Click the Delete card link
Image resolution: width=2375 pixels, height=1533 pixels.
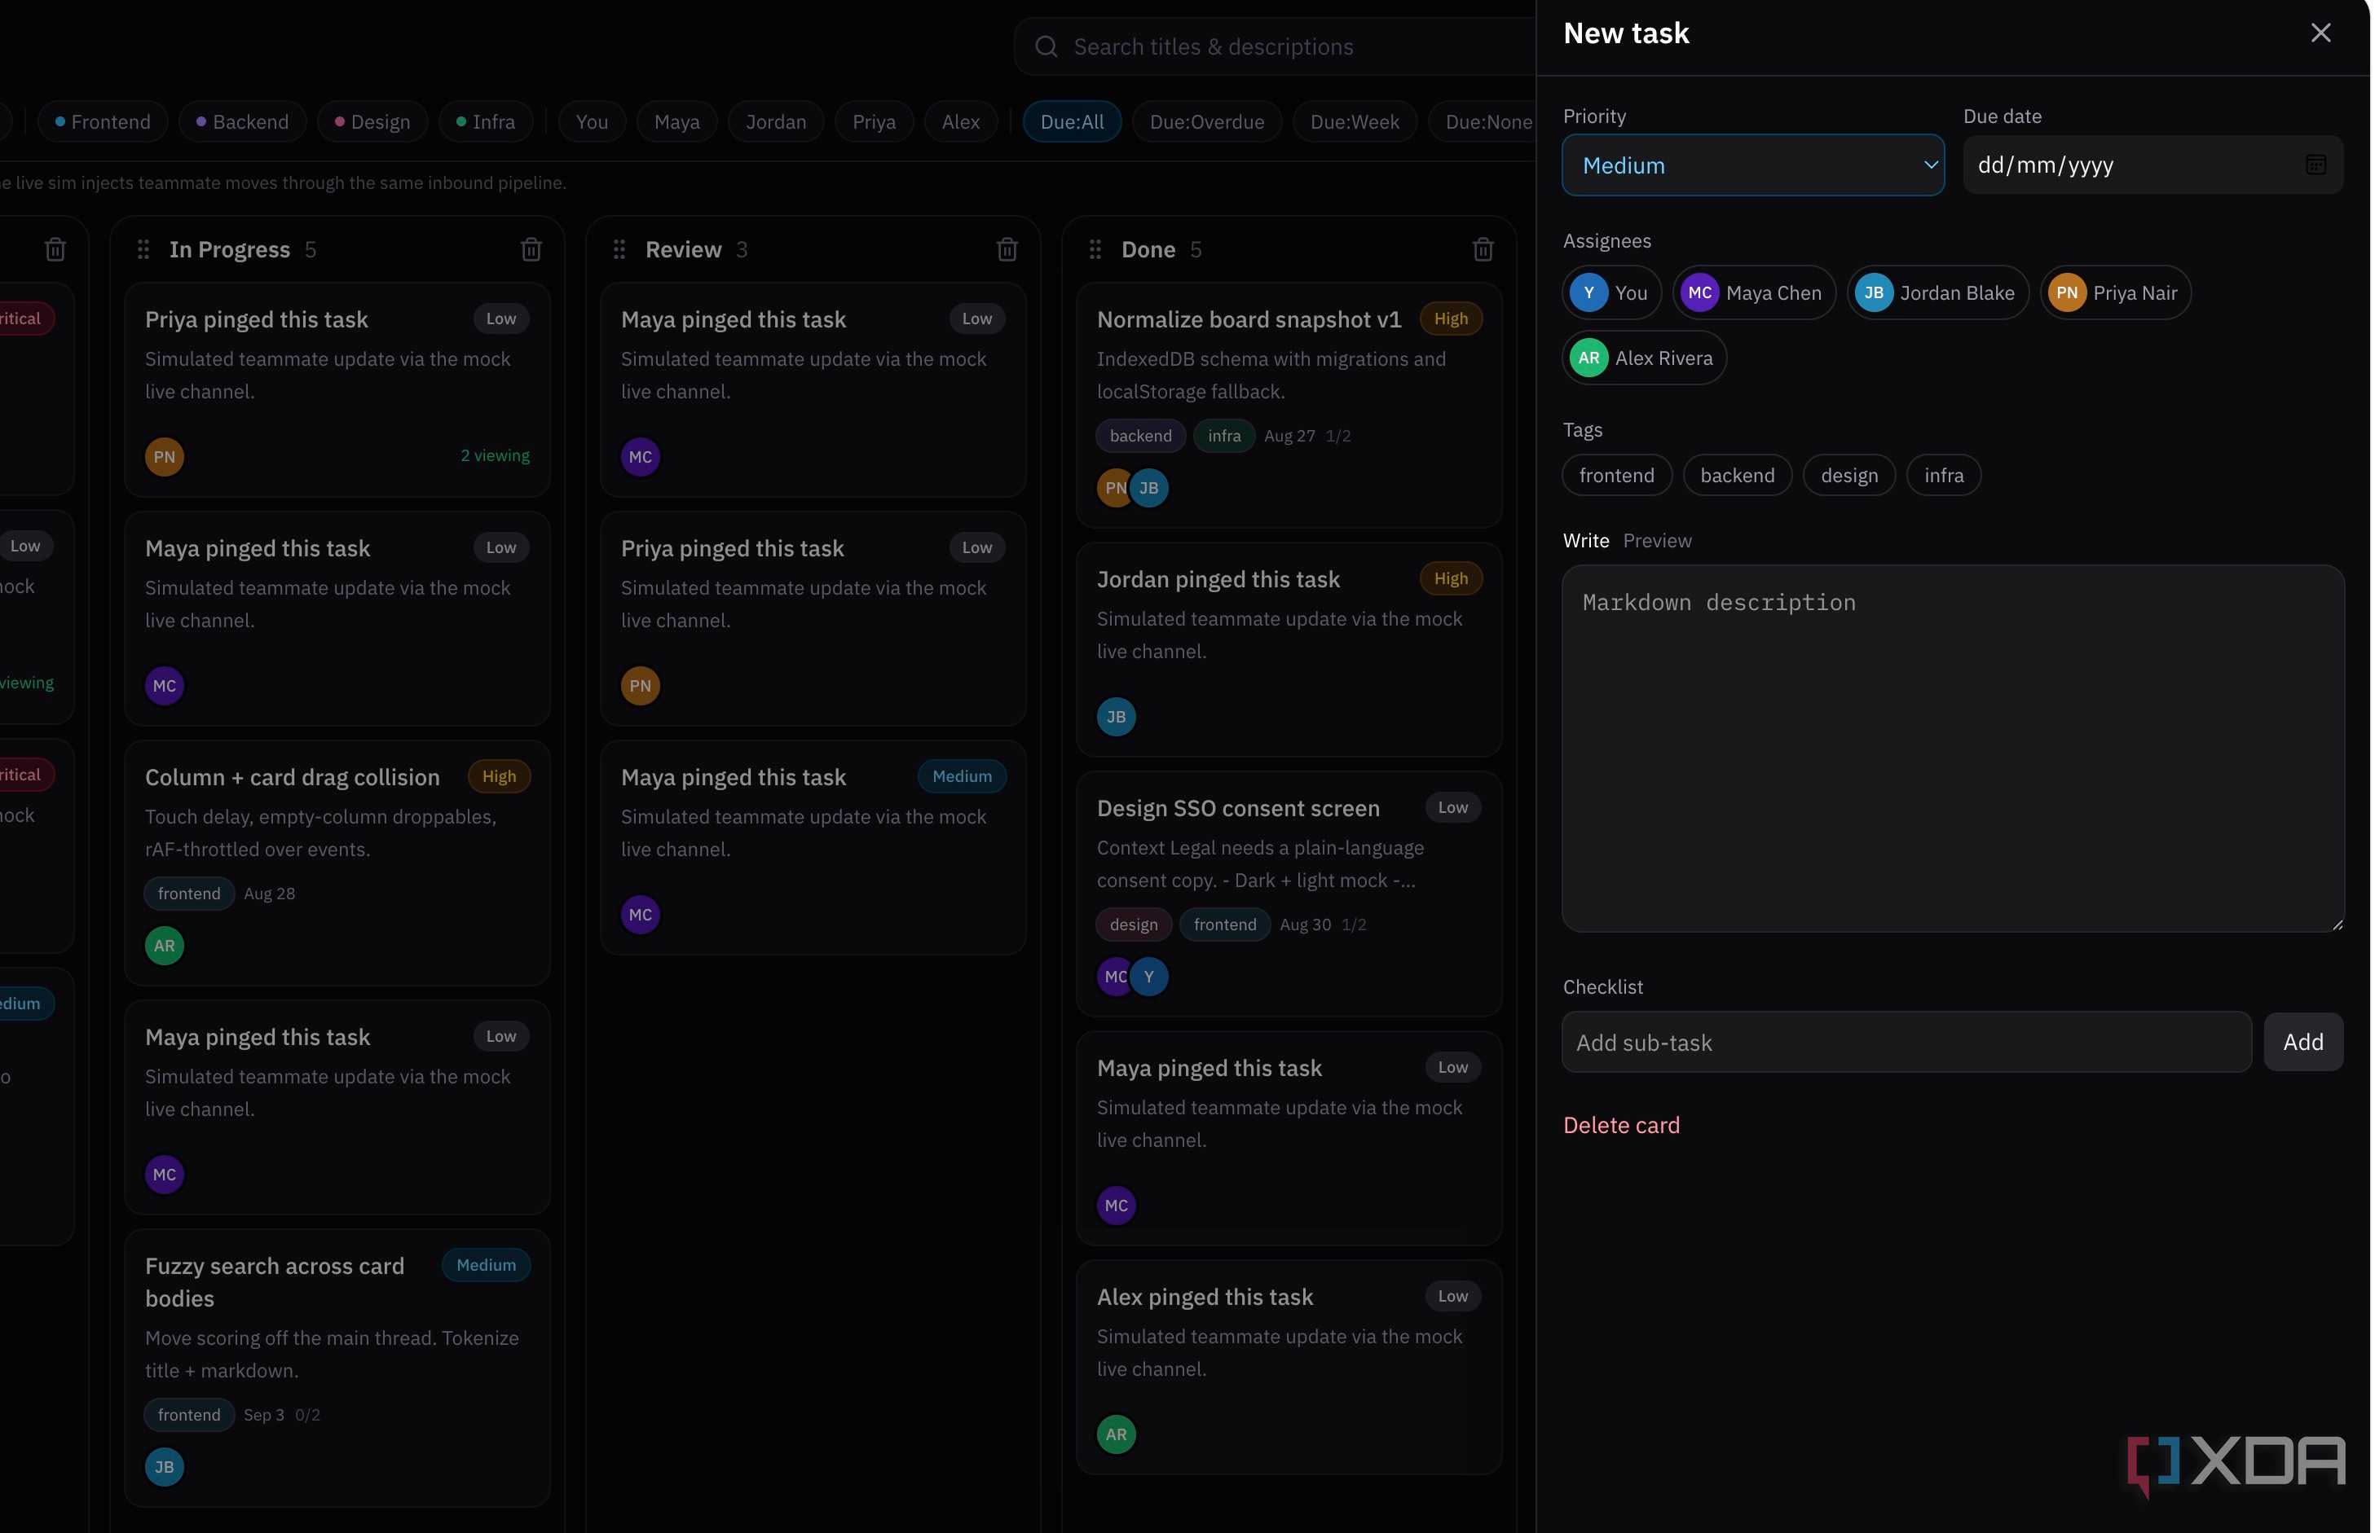1621,1125
